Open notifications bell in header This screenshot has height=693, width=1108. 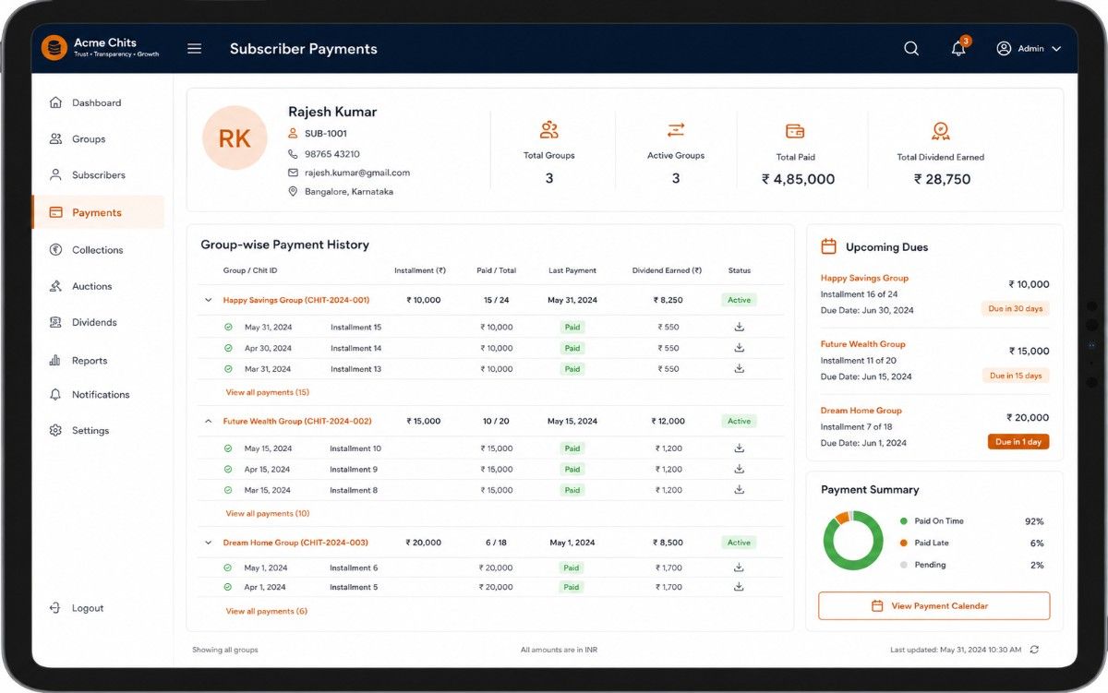pyautogui.click(x=958, y=49)
